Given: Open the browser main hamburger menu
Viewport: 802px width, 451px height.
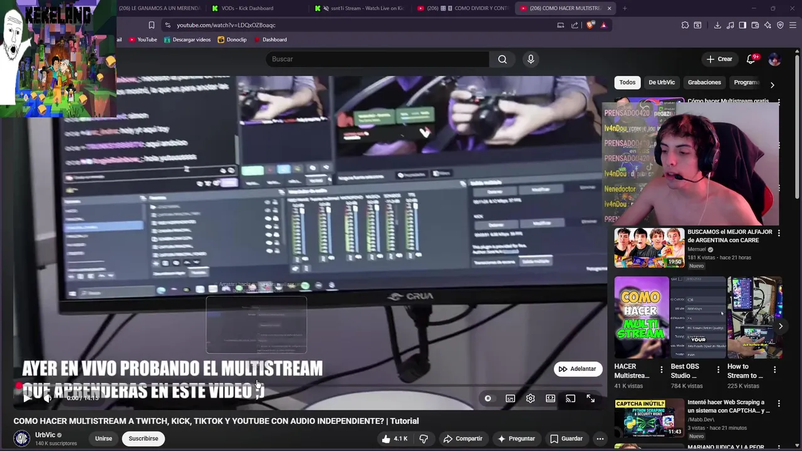Looking at the screenshot, I should coord(793,25).
